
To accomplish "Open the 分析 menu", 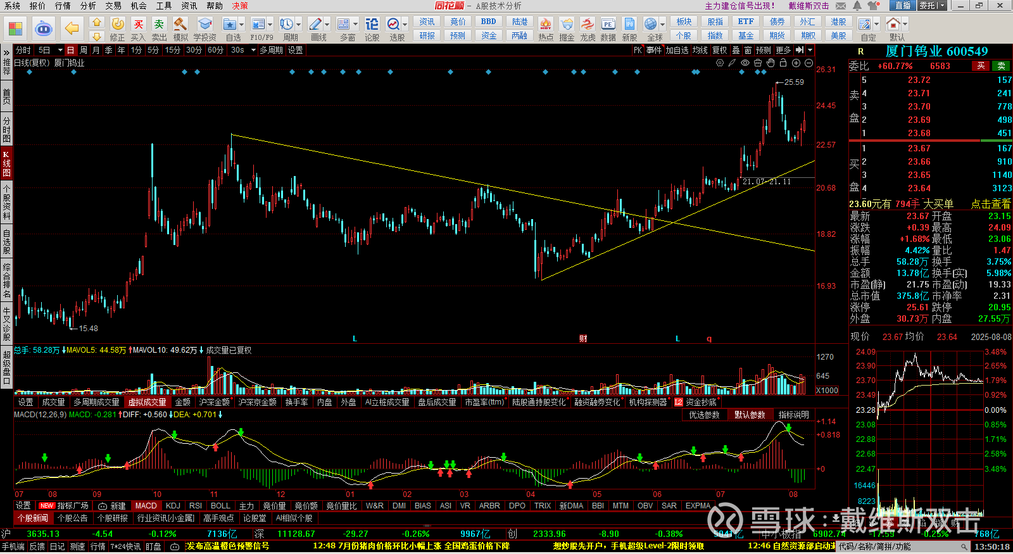I will point(88,6).
